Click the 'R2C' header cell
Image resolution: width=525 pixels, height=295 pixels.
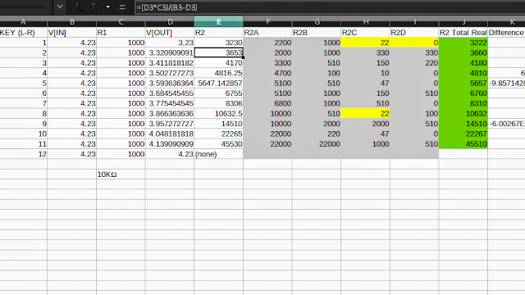365,33
